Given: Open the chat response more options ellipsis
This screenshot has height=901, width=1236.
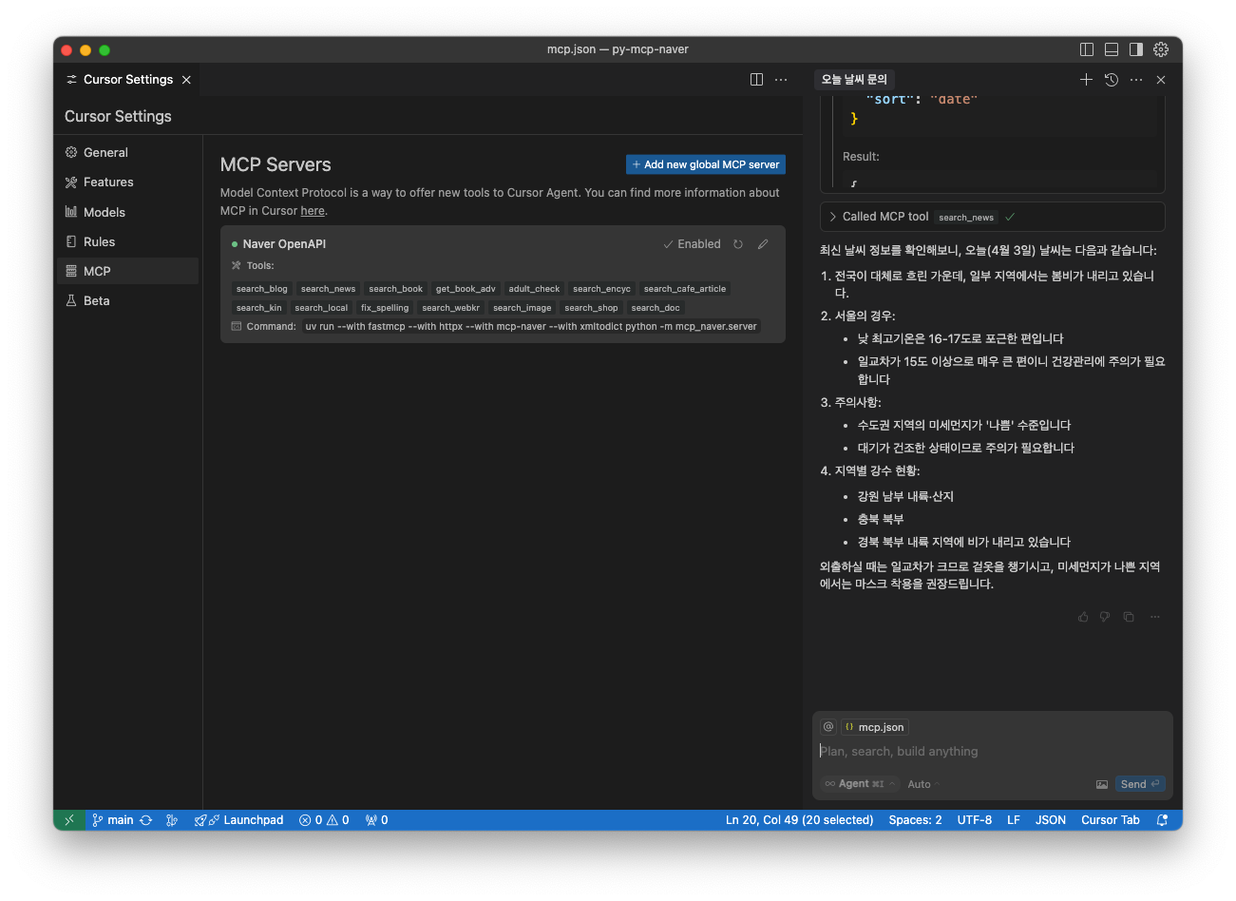Looking at the screenshot, I should click(x=1155, y=617).
